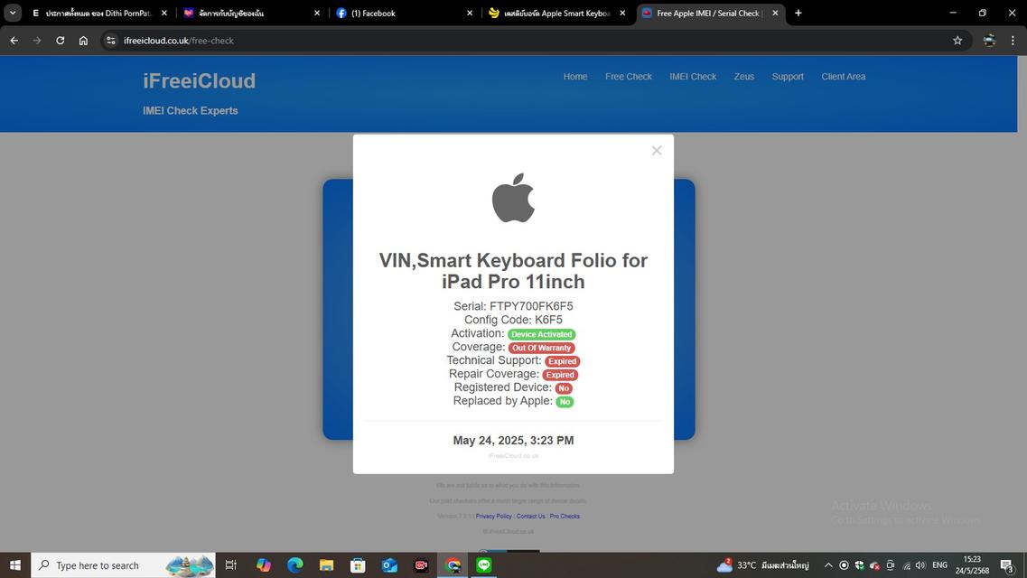The height and width of the screenshot is (578, 1027).
Task: Select the serial number FTPY700FK6F5
Action: pos(531,306)
